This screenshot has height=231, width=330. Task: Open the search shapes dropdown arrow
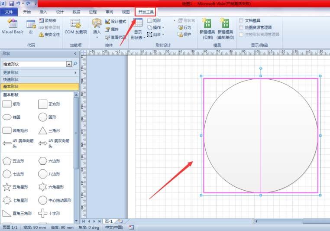(x=69, y=64)
